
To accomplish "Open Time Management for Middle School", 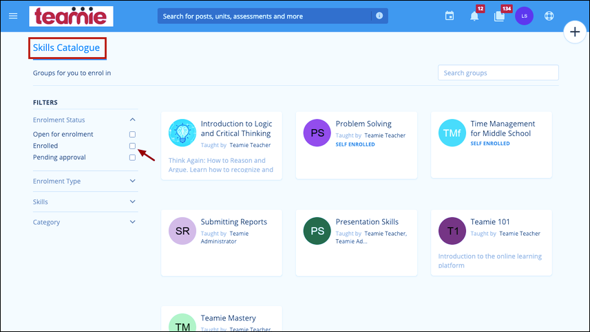I will pyautogui.click(x=503, y=129).
